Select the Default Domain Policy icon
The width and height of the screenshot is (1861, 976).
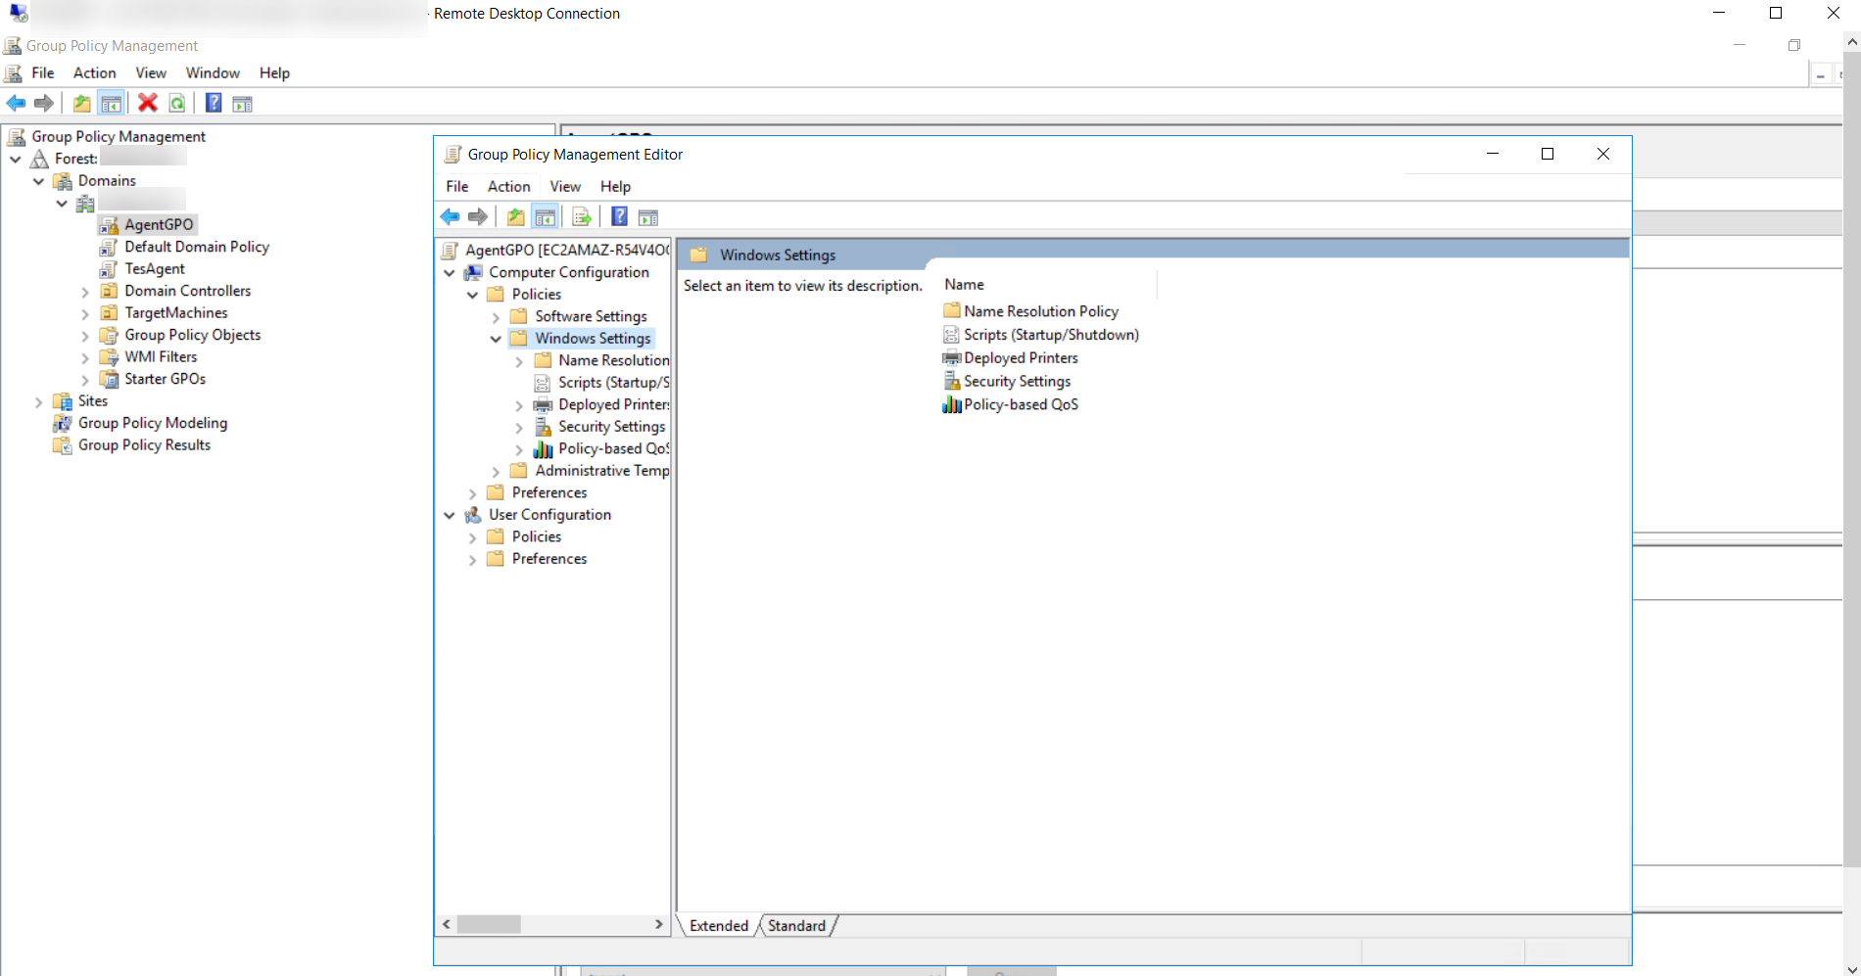[109, 247]
